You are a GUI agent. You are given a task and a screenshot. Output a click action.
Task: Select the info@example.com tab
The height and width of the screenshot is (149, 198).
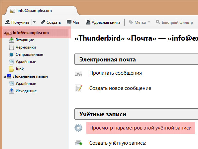[42, 11]
